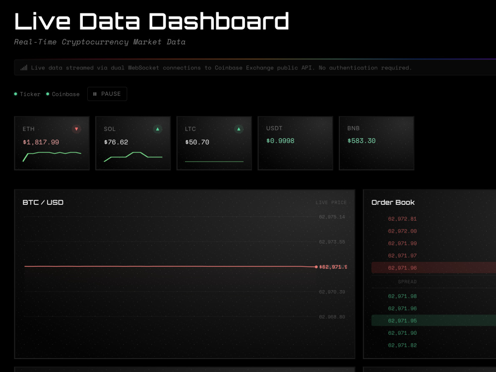This screenshot has height=372, width=496.
Task: Click the signal bars icon in info banner
Action: 24,67
